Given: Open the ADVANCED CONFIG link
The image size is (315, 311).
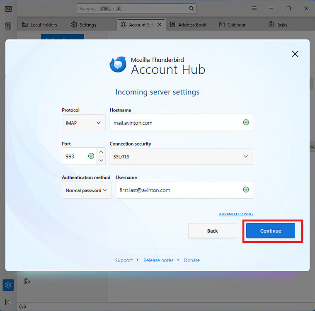Looking at the screenshot, I should (236, 214).
